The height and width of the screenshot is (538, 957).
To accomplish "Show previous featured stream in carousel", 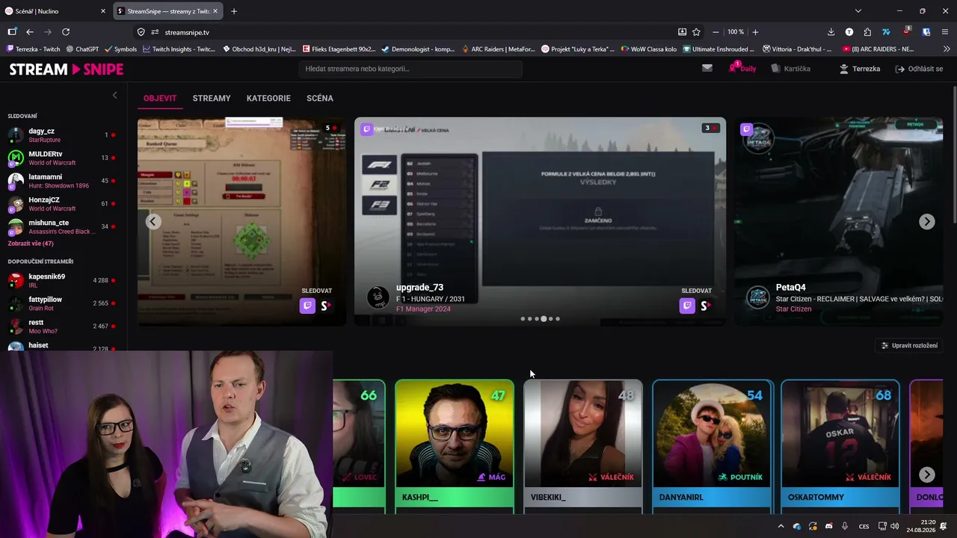I will click(153, 221).
